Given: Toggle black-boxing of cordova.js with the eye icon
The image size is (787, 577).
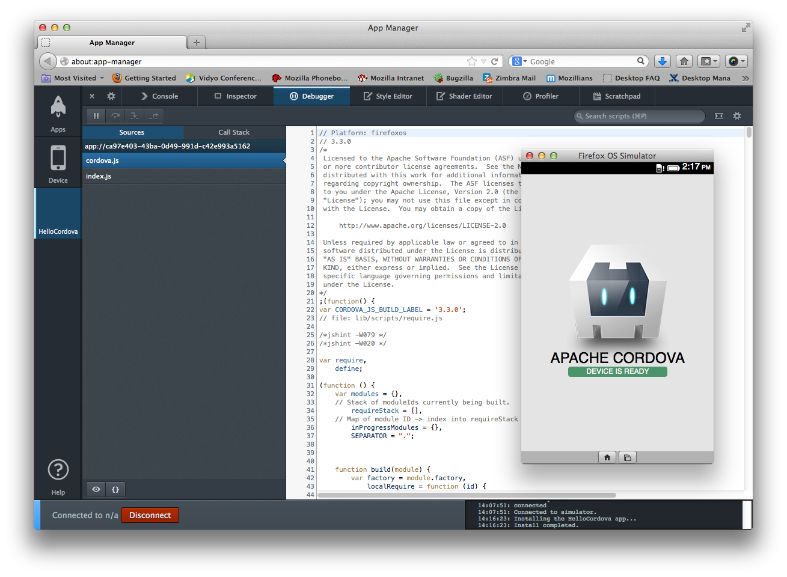Looking at the screenshot, I should tap(95, 489).
